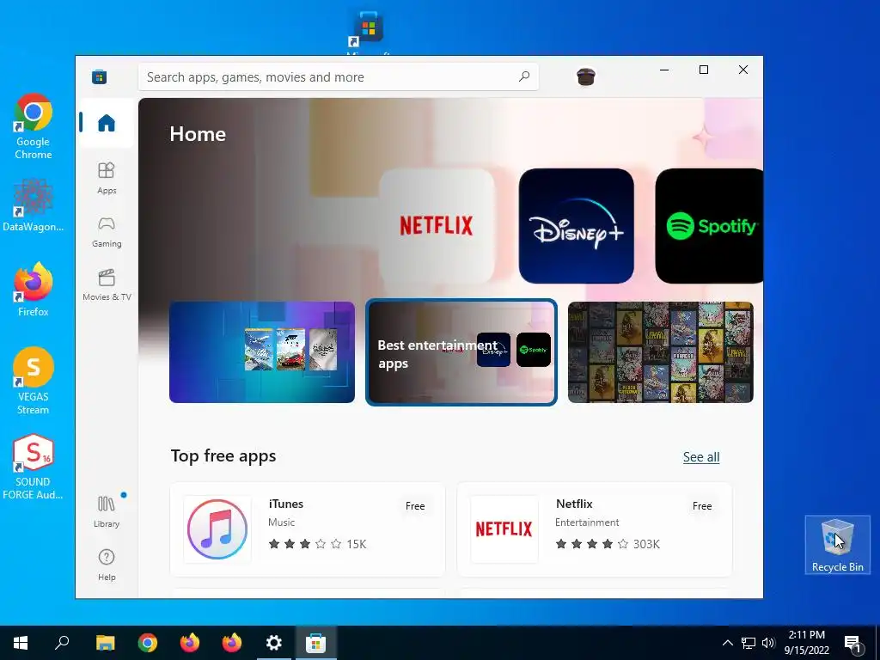Open the volume tray icon
This screenshot has width=880, height=660.
768,643
